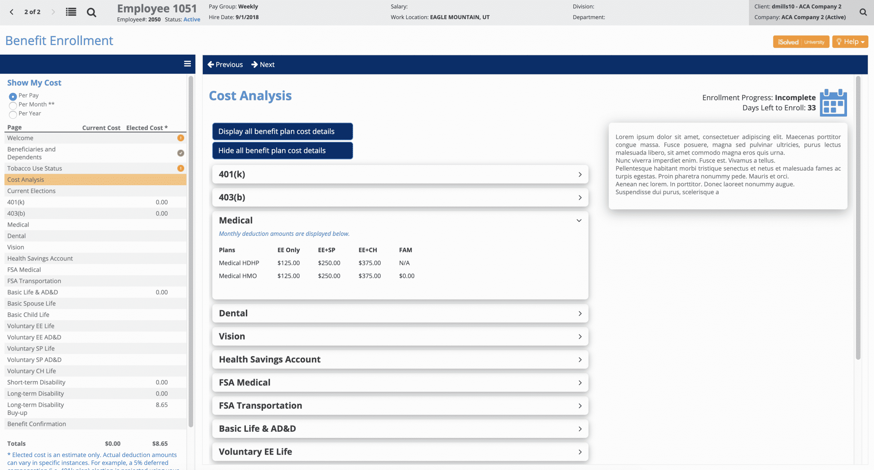
Task: Go to next employee arrow
Action: 53,12
